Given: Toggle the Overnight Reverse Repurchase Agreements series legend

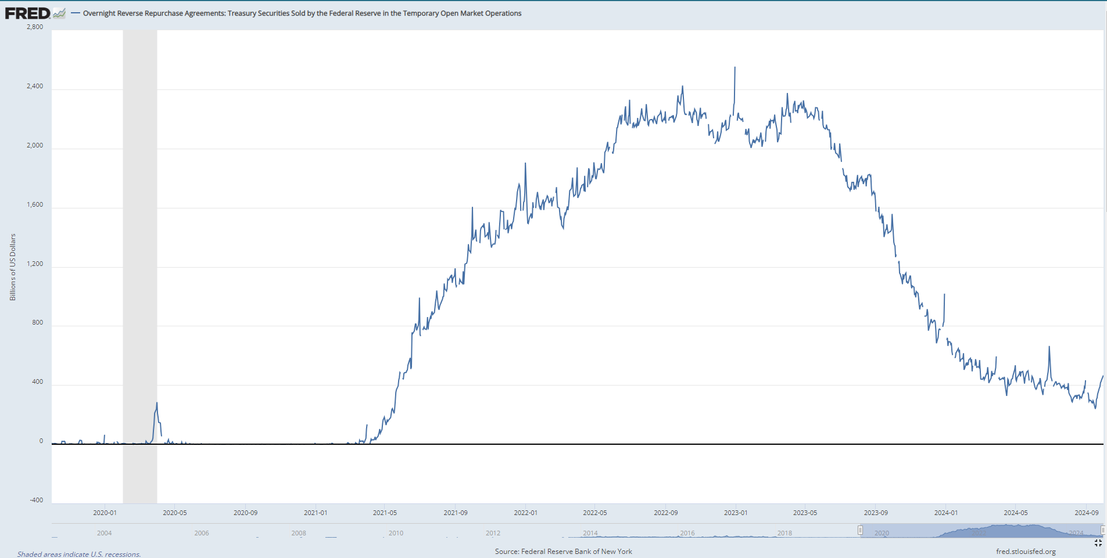Looking at the screenshot, I should (x=302, y=13).
